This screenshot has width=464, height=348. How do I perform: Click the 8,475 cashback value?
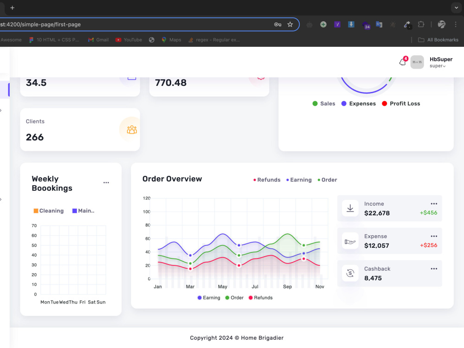(x=373, y=278)
